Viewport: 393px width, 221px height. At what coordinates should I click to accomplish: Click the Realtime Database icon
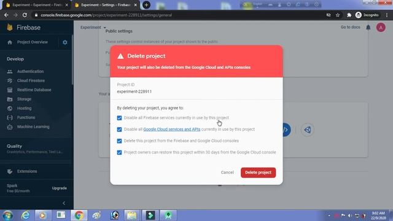coord(10,90)
